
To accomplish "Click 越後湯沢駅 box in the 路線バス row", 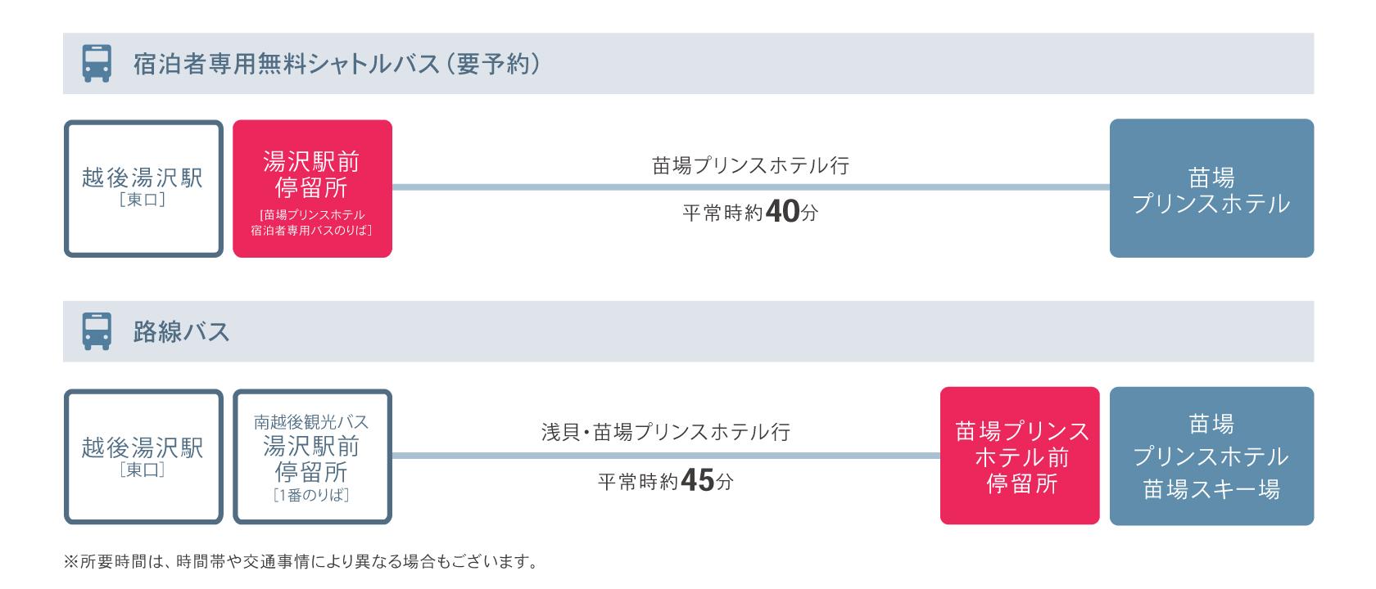I will pyautogui.click(x=143, y=456).
